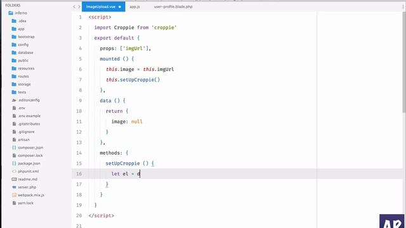Click the phpunit.xml code icon
The image size is (406, 228).
click(x=14, y=171)
